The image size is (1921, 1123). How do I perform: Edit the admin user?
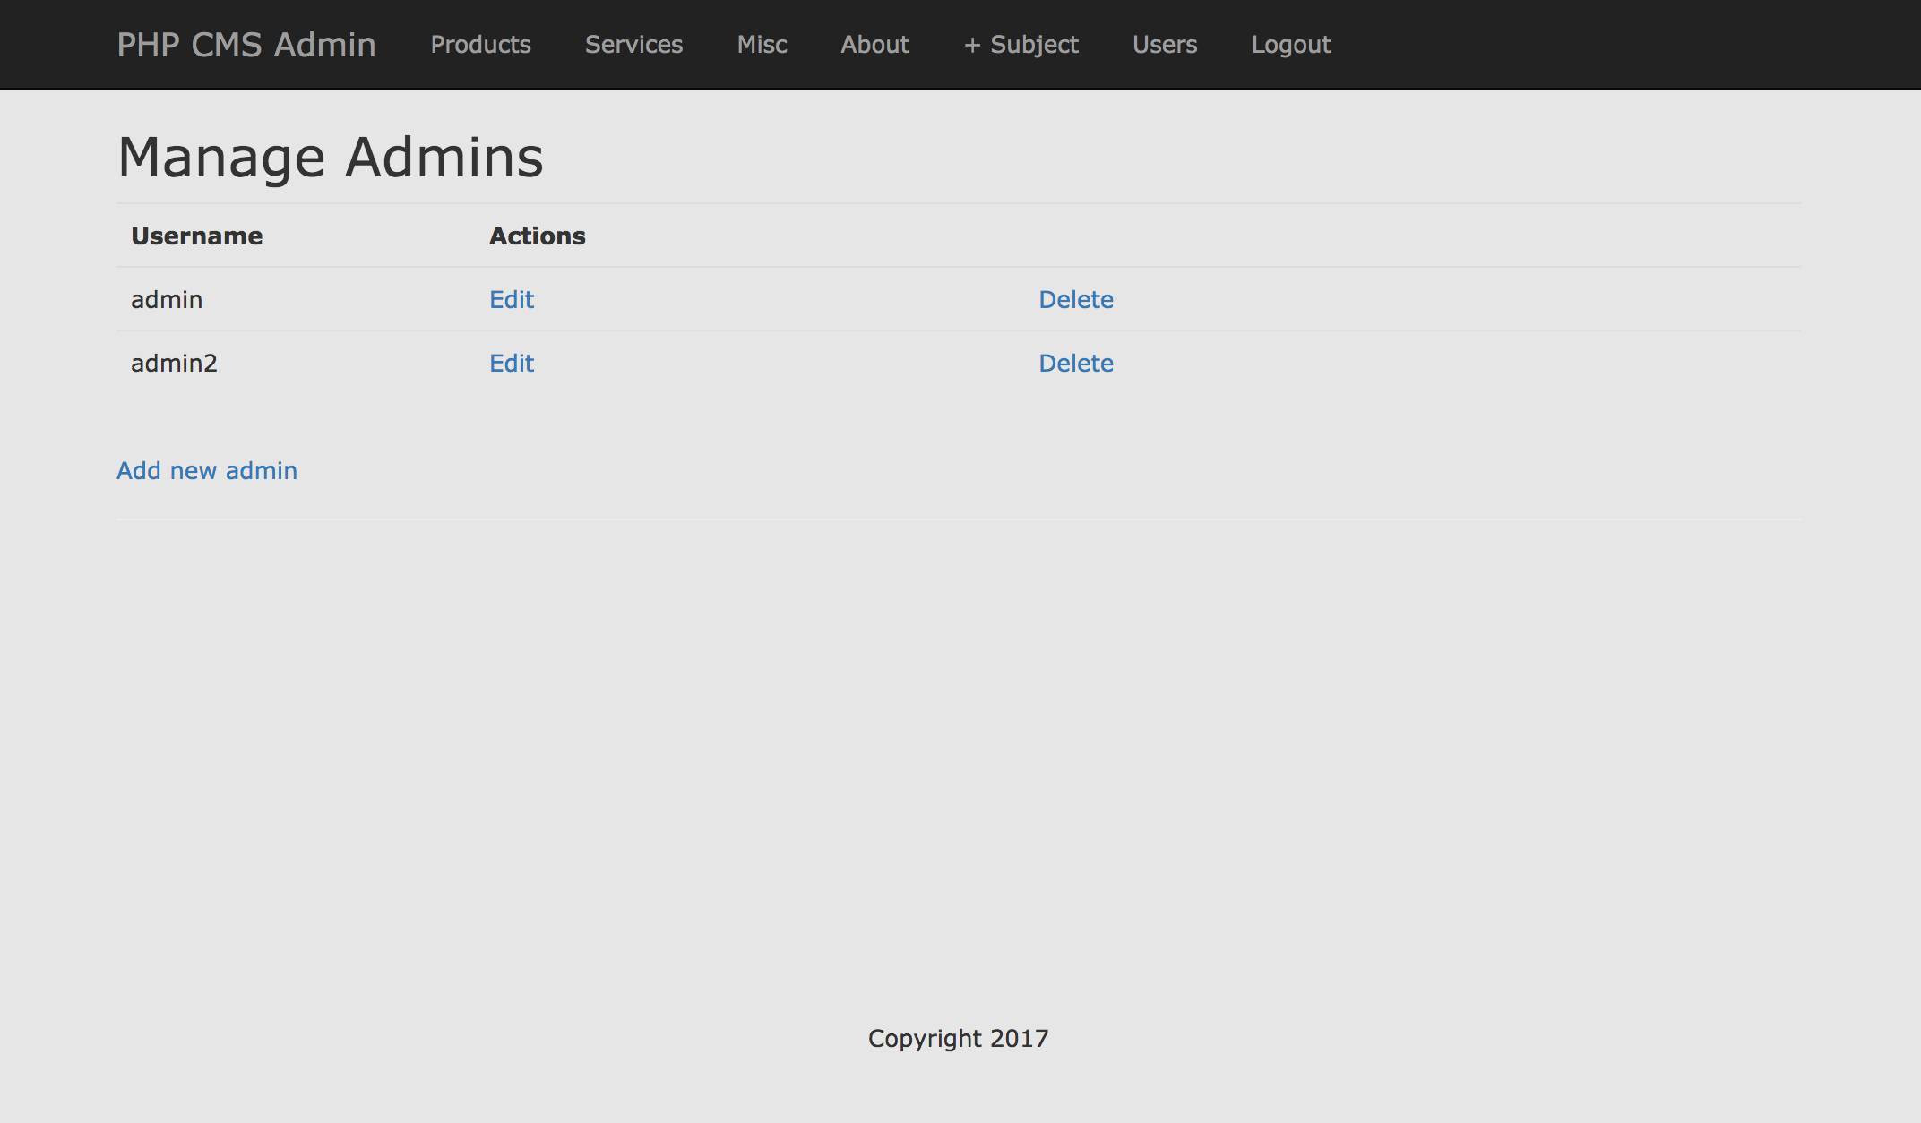coord(512,300)
